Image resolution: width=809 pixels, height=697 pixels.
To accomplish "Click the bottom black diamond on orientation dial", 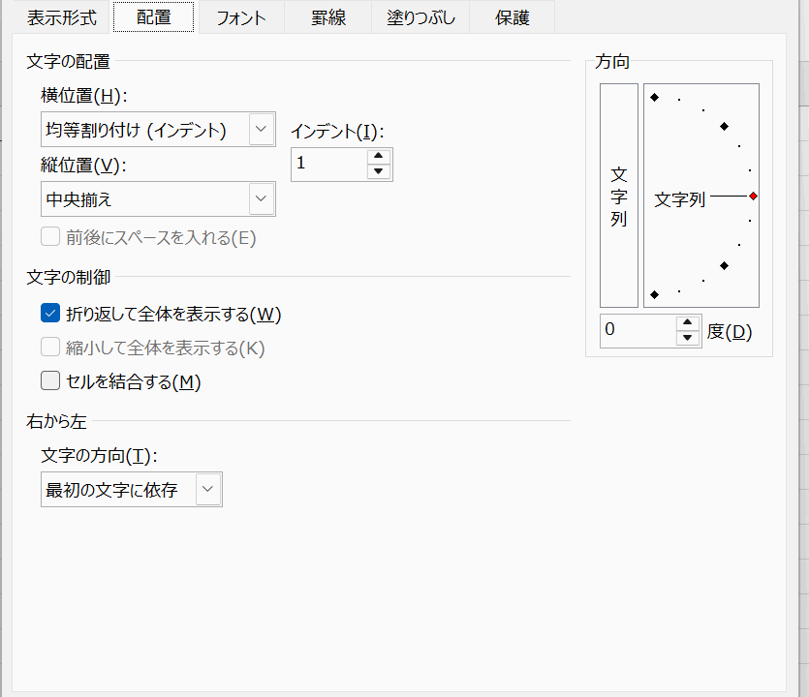I will [x=655, y=294].
